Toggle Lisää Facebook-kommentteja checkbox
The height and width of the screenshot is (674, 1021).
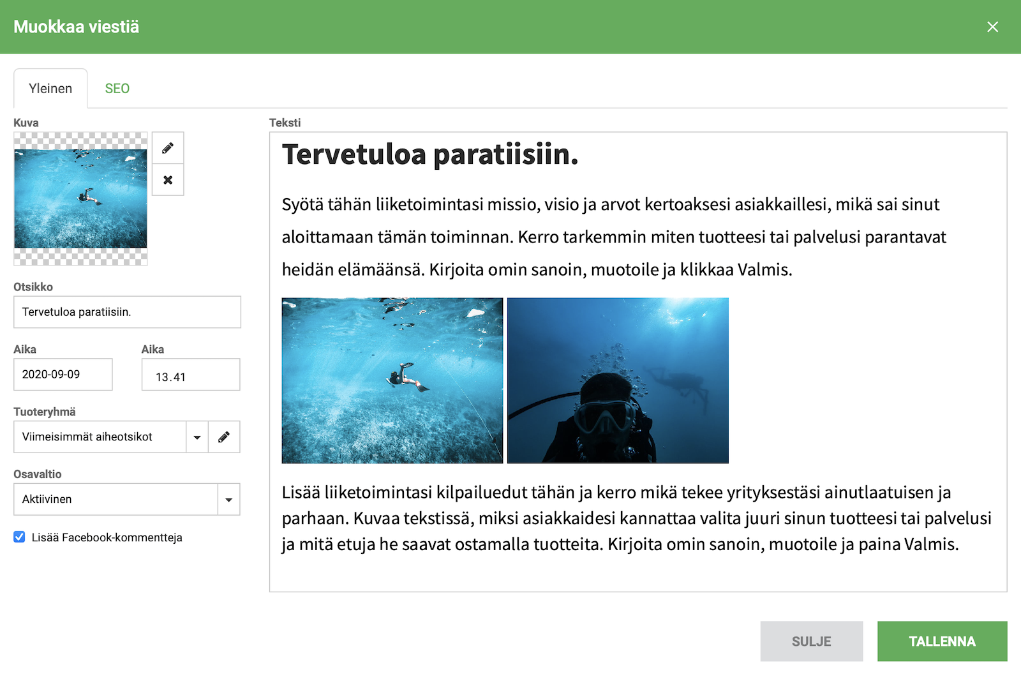click(x=20, y=537)
